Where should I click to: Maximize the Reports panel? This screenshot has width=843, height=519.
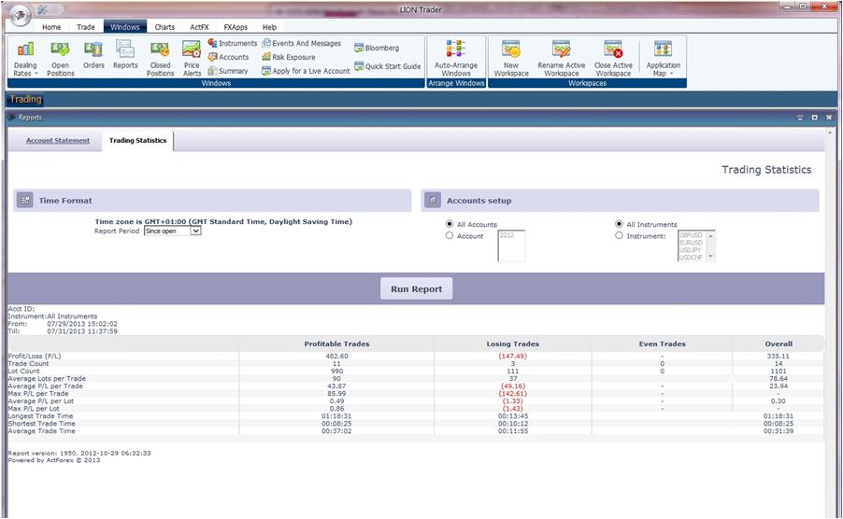tap(815, 118)
